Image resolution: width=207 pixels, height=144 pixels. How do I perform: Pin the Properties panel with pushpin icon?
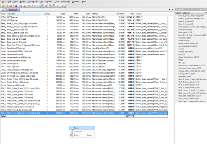point(203,9)
